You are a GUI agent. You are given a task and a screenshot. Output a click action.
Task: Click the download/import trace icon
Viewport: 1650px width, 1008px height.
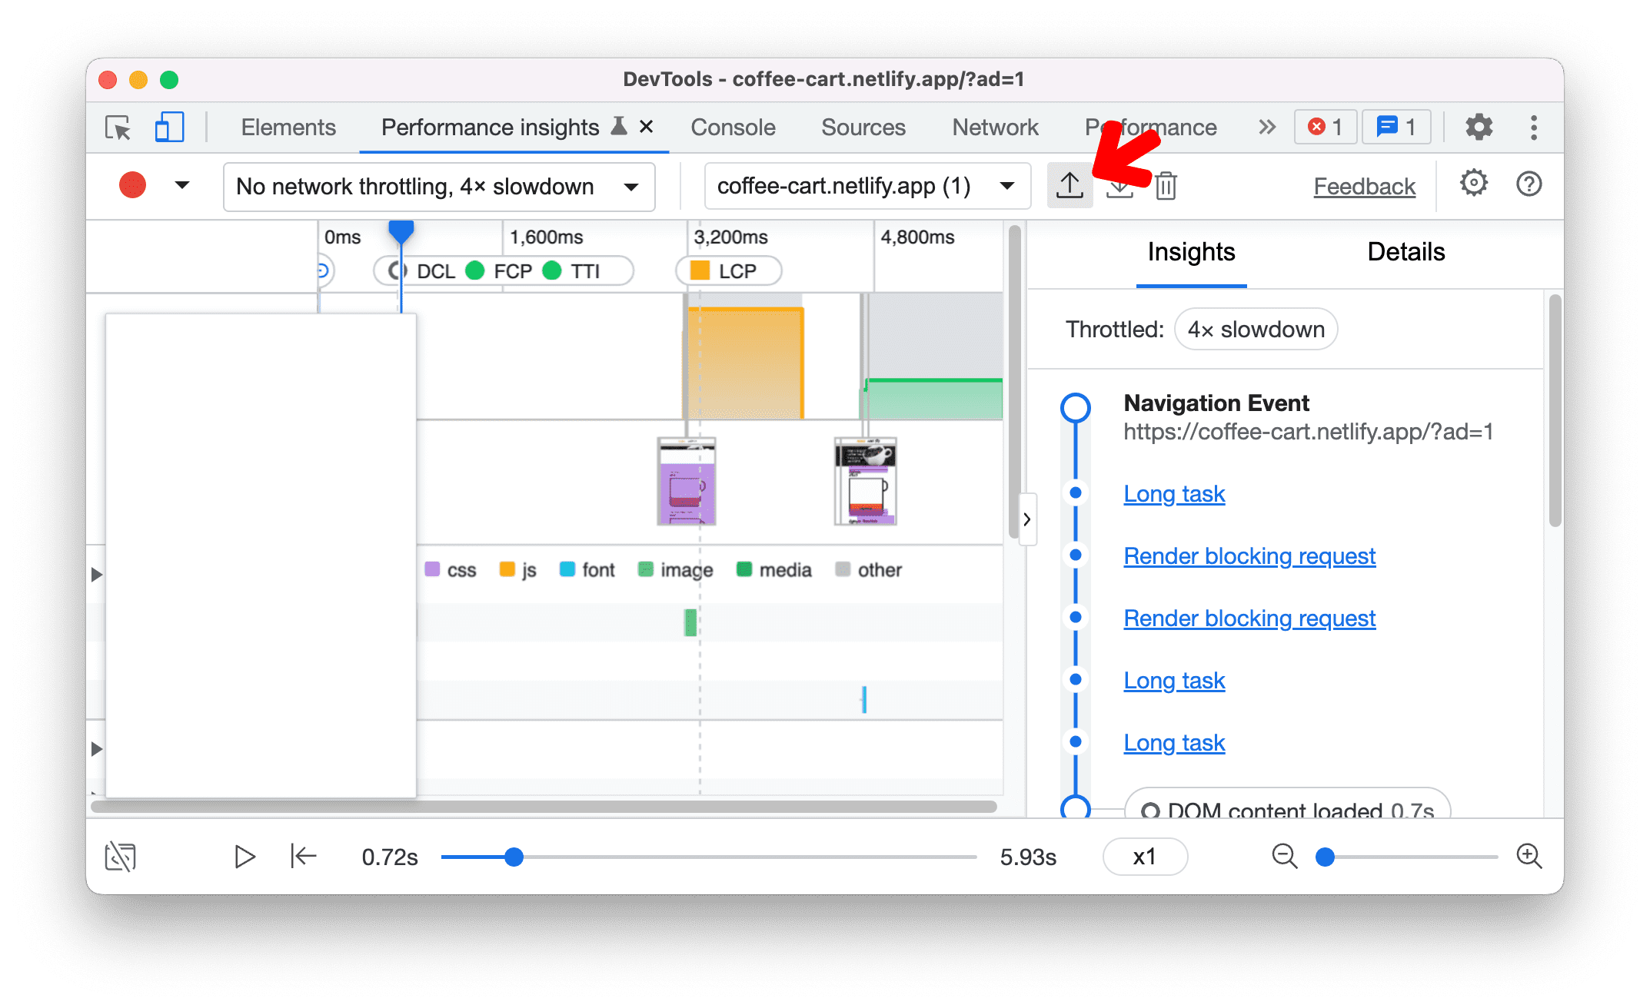tap(1119, 185)
